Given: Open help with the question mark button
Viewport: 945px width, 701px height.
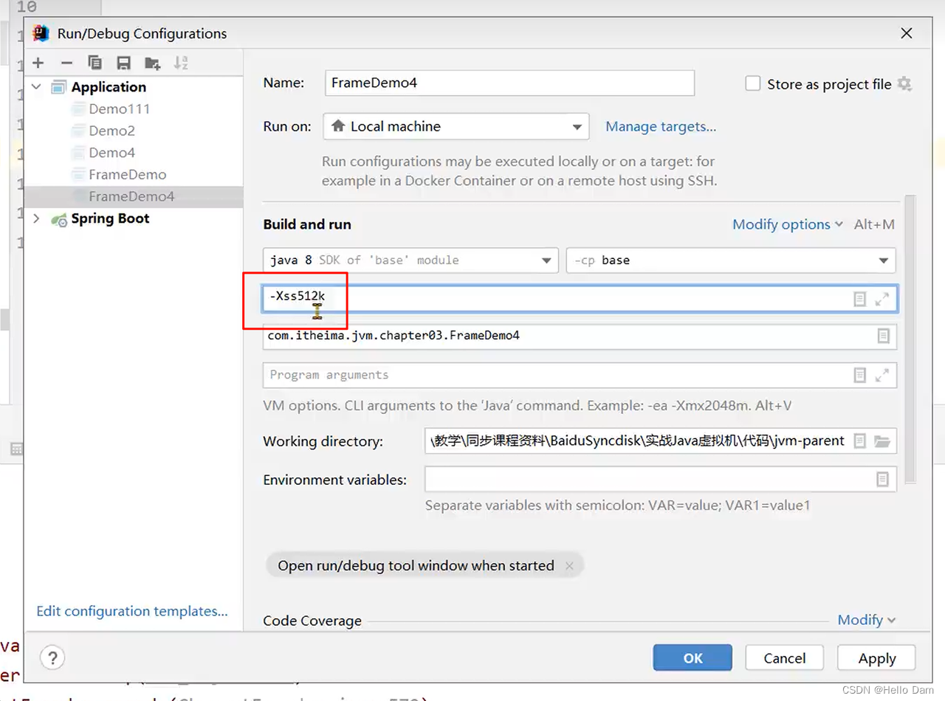Looking at the screenshot, I should point(52,657).
